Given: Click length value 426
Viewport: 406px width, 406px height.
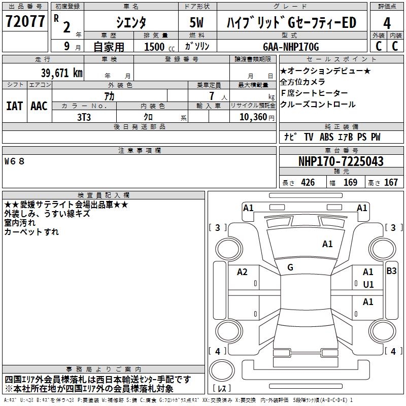Looking at the screenshot, I should click(x=308, y=183).
